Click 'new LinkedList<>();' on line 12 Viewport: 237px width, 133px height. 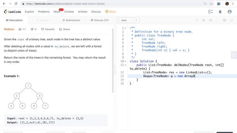coord(196,72)
